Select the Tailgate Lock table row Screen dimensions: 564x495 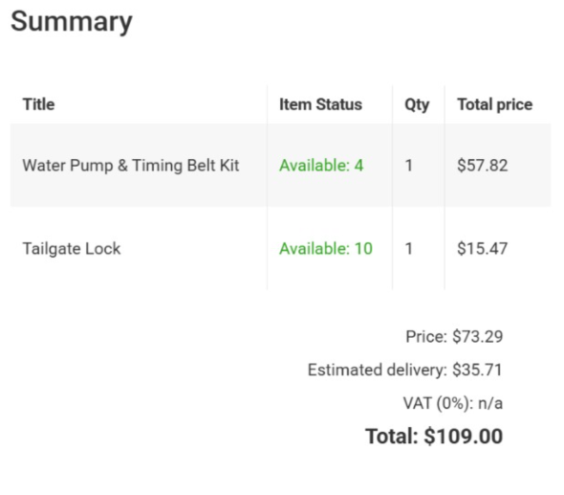pos(280,249)
